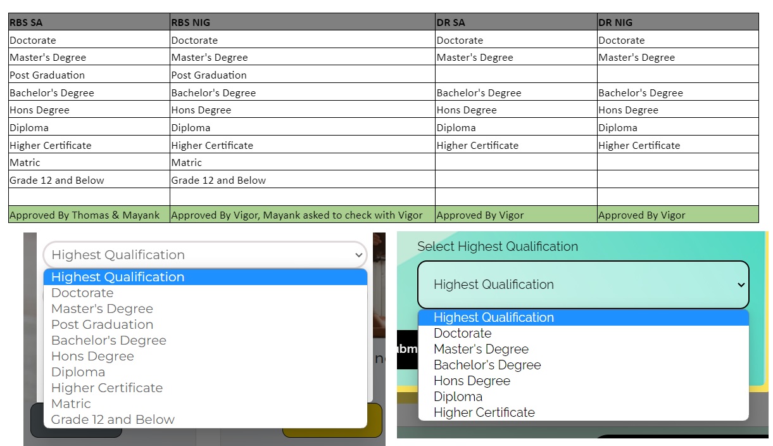Click the chevron arrow on the teal Highest Qualification box
The height and width of the screenshot is (446, 773).
(x=741, y=285)
